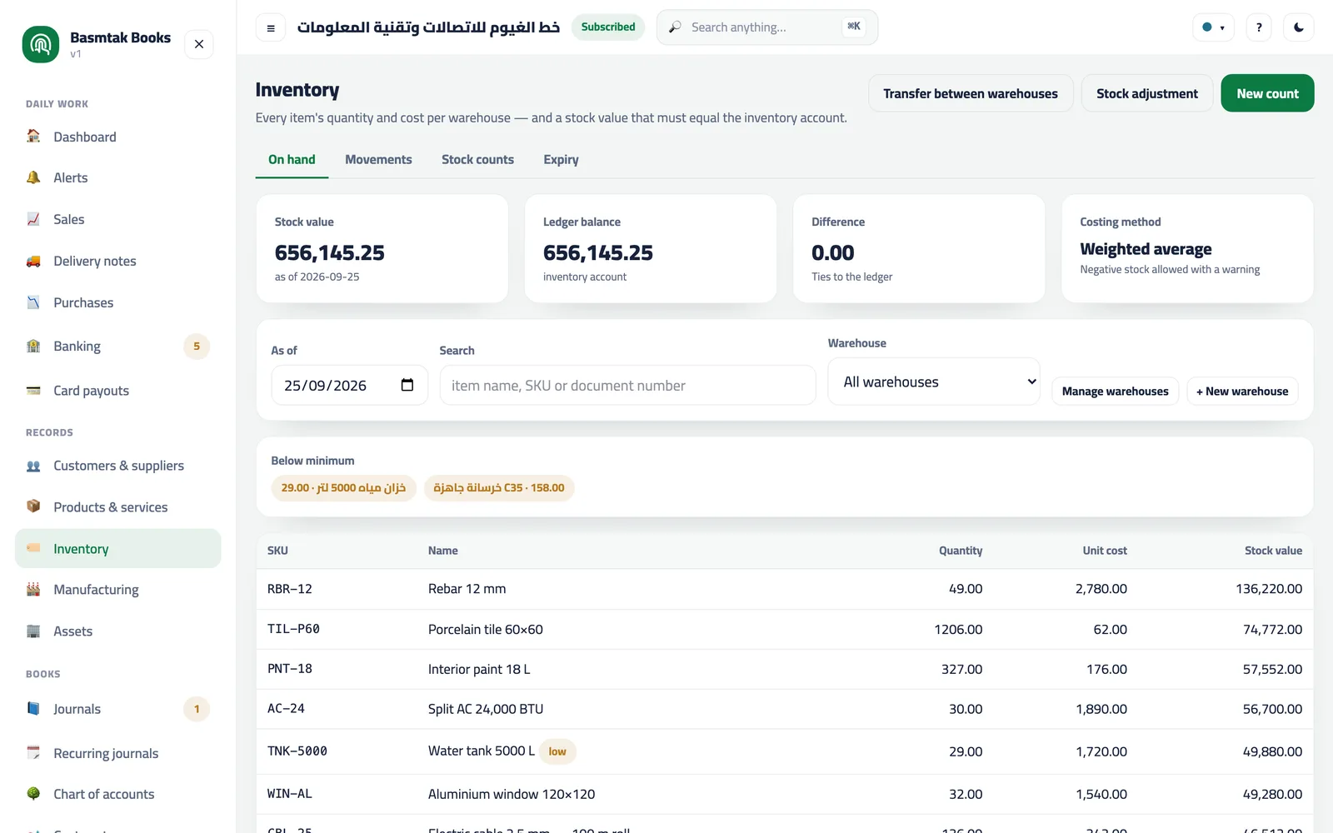Screen dimensions: 1333x833
Task: Click Transfer between warehouses button
Action: tap(971, 93)
